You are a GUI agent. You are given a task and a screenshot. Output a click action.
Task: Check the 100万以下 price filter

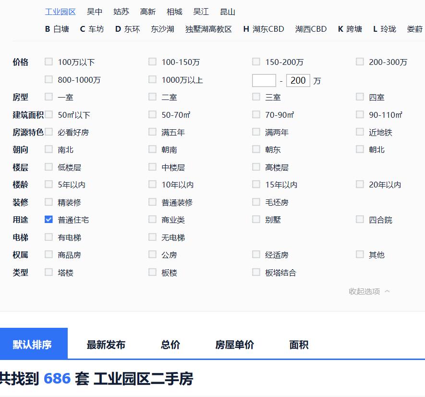[49, 62]
